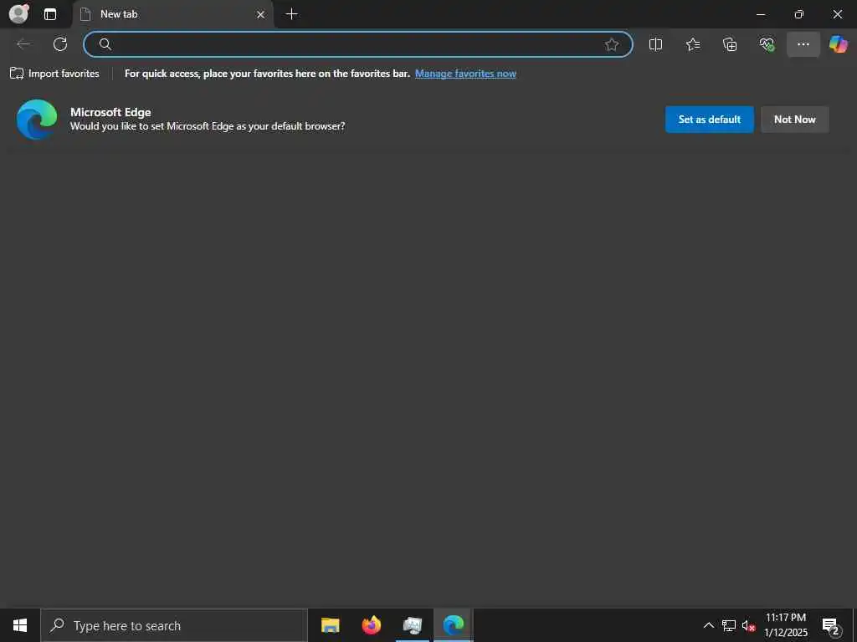857x642 pixels.
Task: Open the network status tray icon
Action: point(729,625)
